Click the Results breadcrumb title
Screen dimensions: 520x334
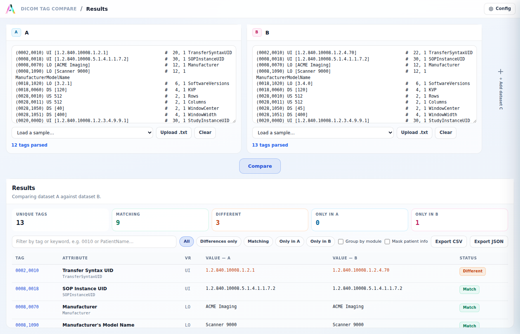(x=97, y=9)
